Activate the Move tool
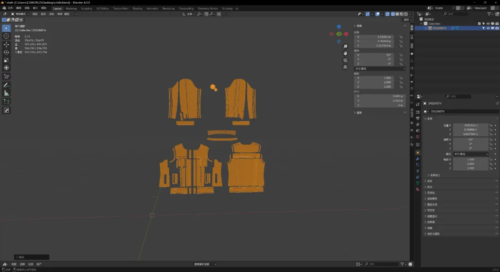 click(x=6, y=44)
